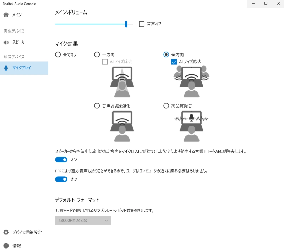Select マイクアレイ under 録音デバイス
Screen dimensions: 284x251
pos(21,68)
